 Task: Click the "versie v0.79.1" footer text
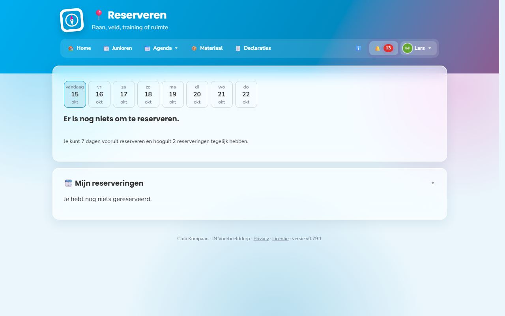307,239
